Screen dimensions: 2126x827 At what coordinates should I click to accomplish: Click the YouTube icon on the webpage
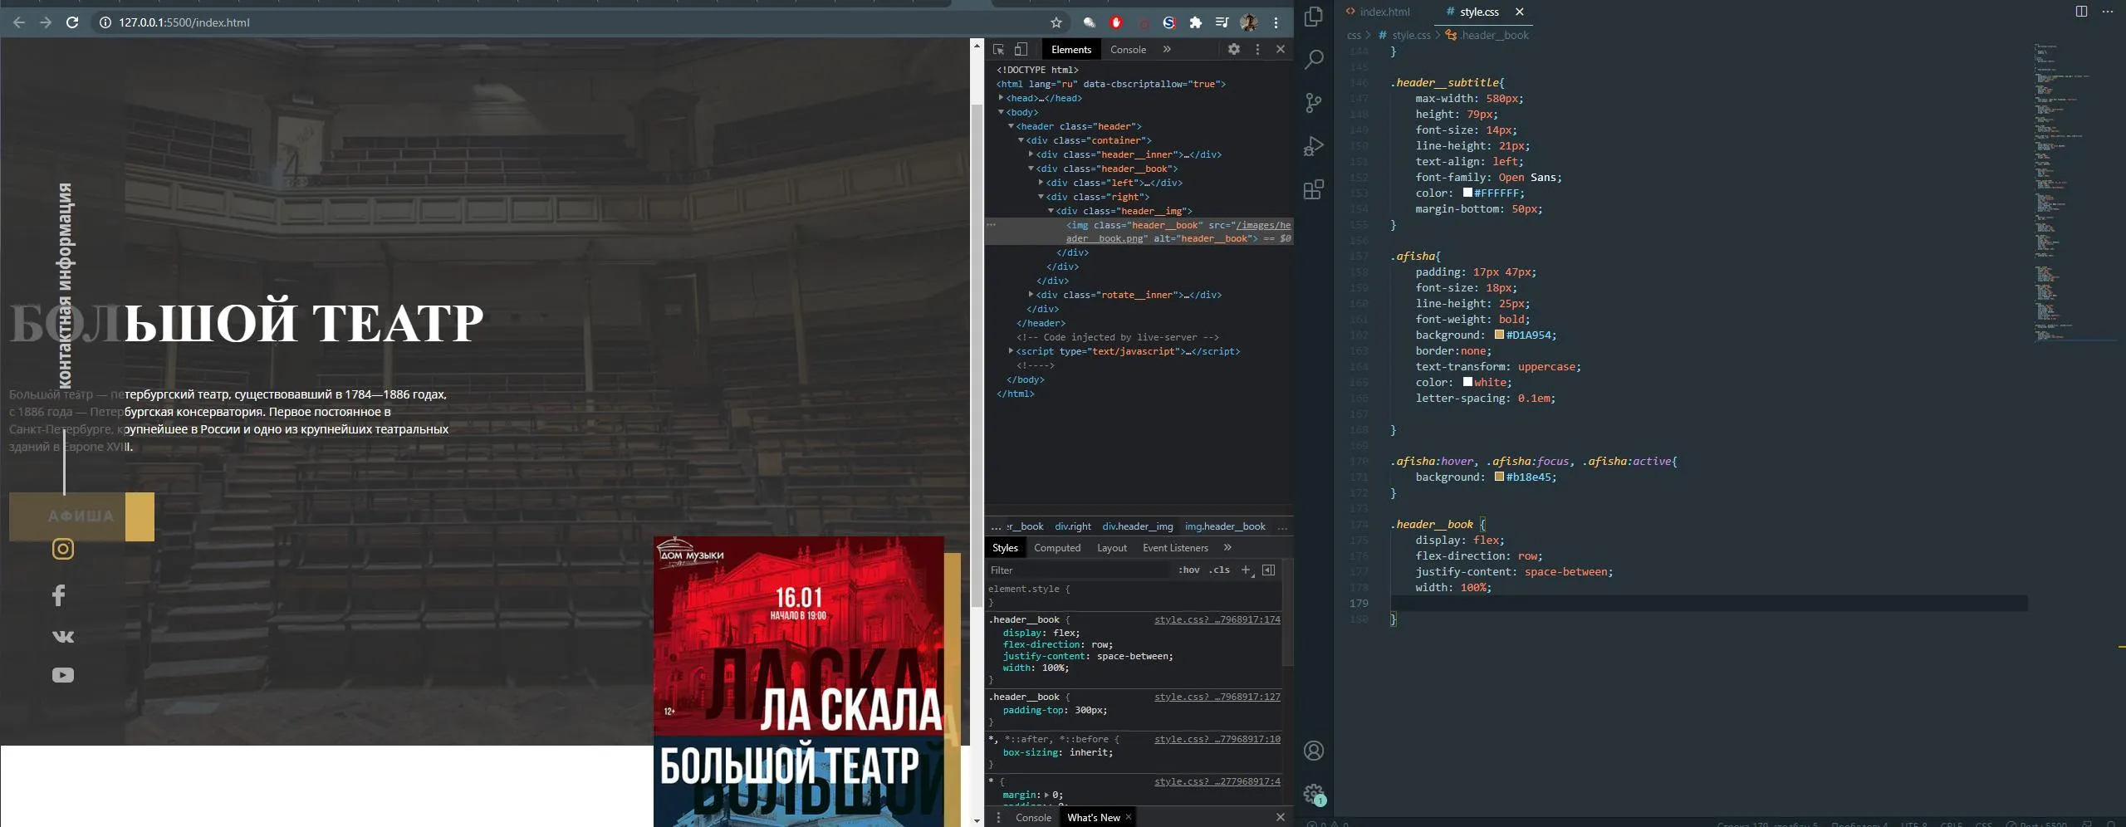tap(63, 675)
